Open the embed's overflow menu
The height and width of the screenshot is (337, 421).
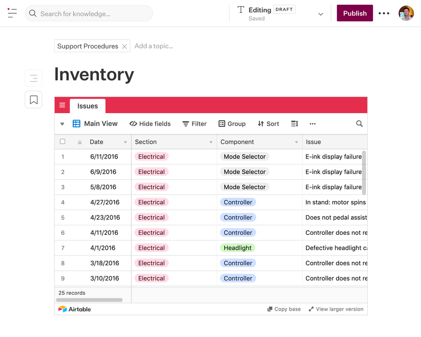(x=313, y=124)
